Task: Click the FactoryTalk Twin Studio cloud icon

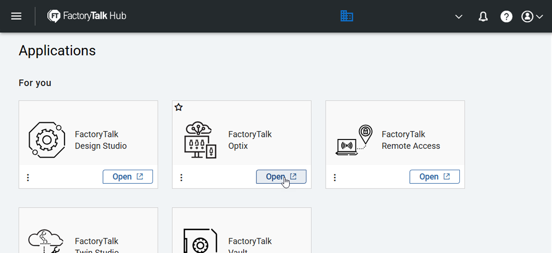Action: 46,241
